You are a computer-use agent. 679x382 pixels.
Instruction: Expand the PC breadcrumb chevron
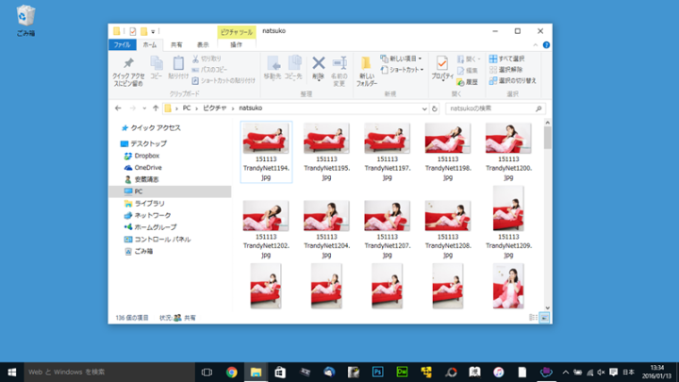pos(196,108)
